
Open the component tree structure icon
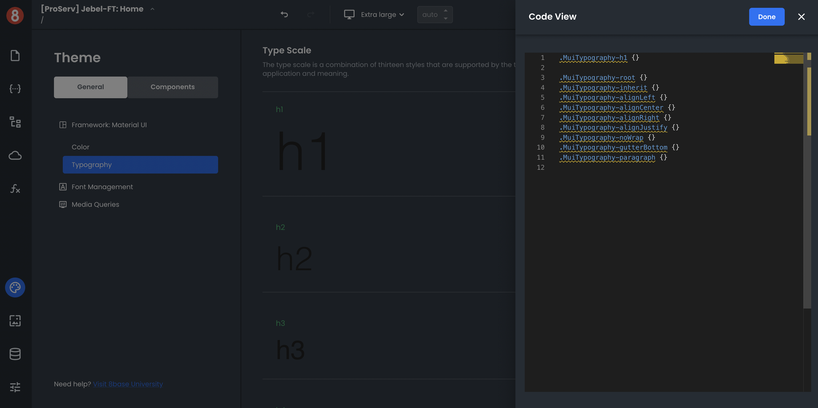point(15,122)
